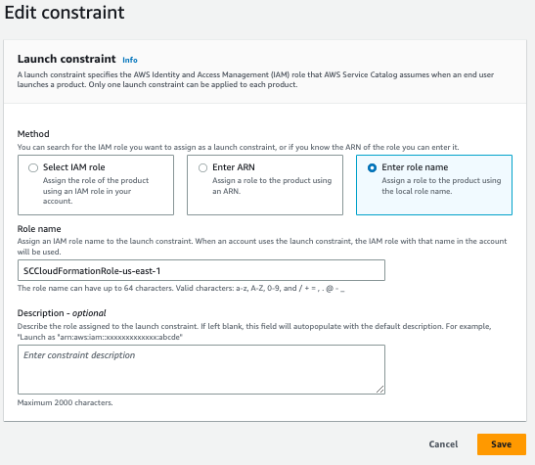Click the 'Select IAM role' card title
535x465 pixels.
tap(73, 167)
